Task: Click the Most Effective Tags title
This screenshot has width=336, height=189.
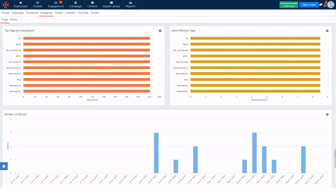Action: click(184, 31)
